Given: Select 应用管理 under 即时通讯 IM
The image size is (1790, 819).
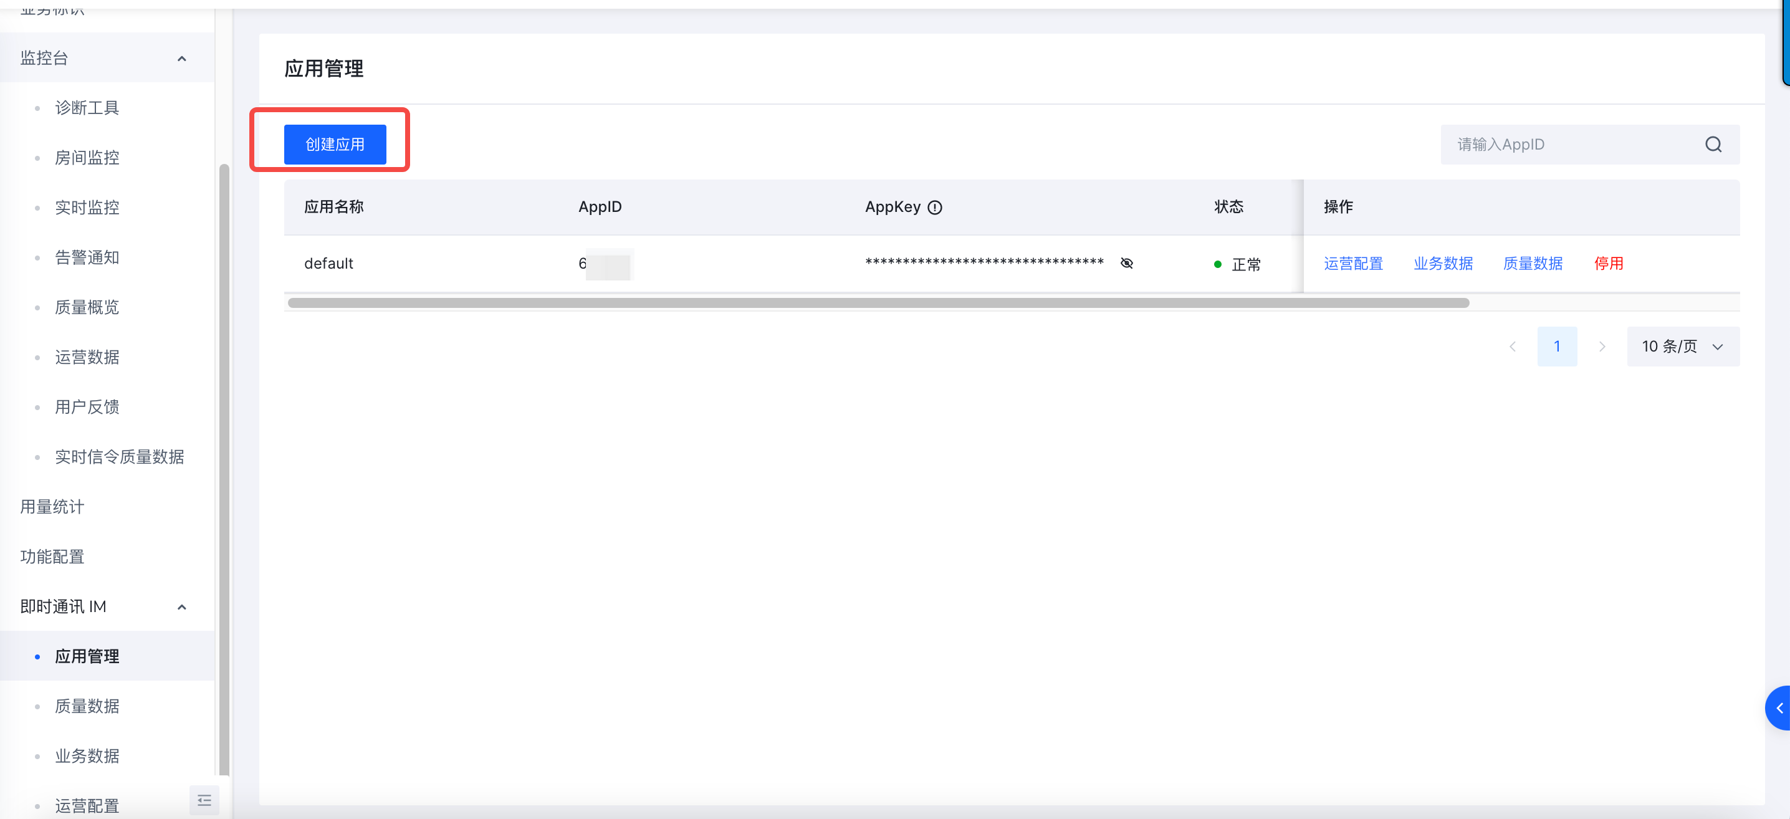Looking at the screenshot, I should (x=87, y=656).
